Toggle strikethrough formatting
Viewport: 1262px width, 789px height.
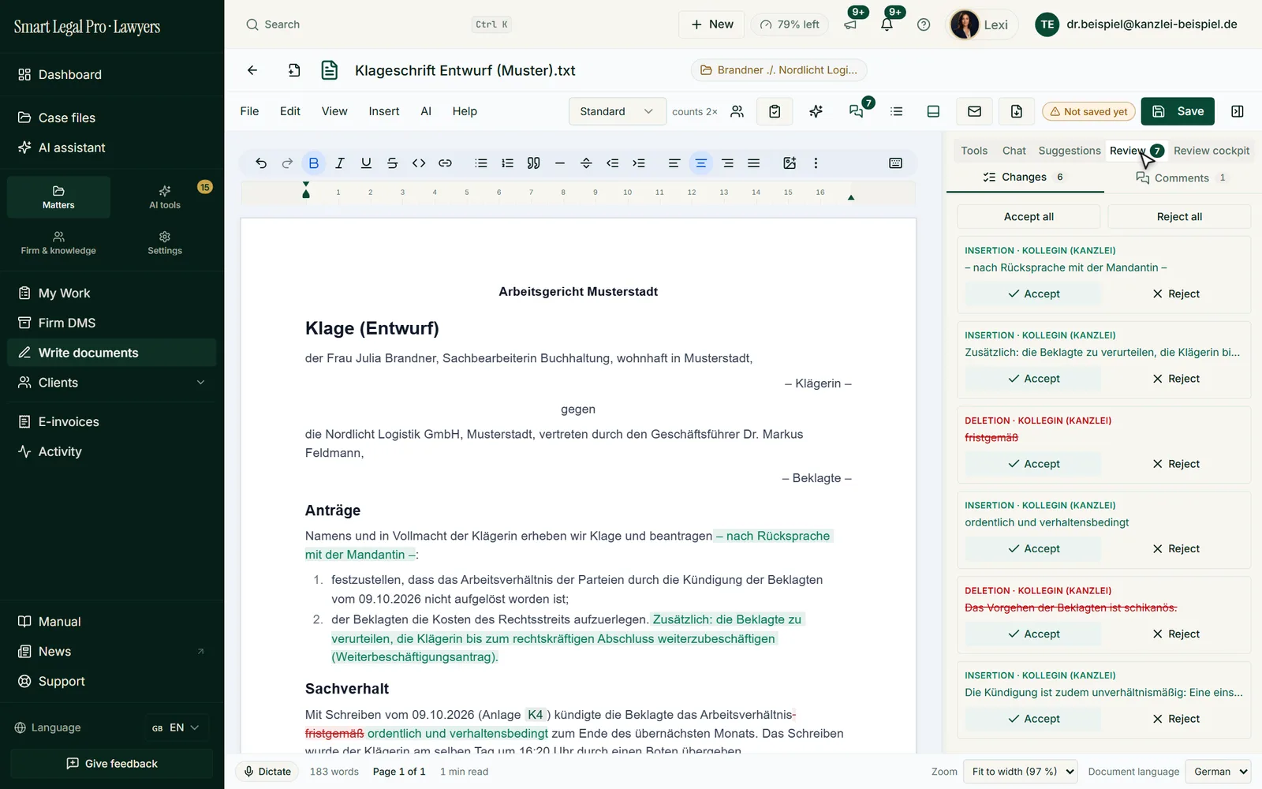[x=392, y=163]
